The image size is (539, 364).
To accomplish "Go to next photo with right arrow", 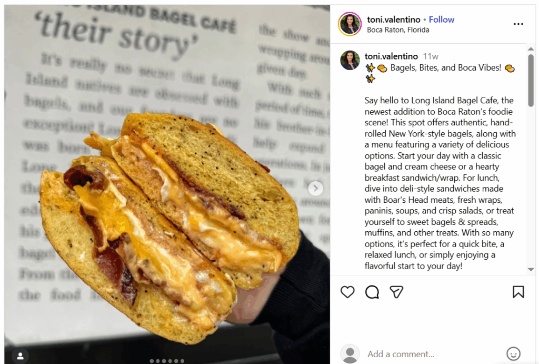I will coord(316,188).
